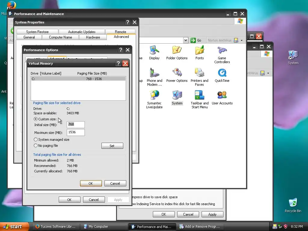This screenshot has width=308, height=231.
Task: Switch to the Hardware tab
Action: 93,37
